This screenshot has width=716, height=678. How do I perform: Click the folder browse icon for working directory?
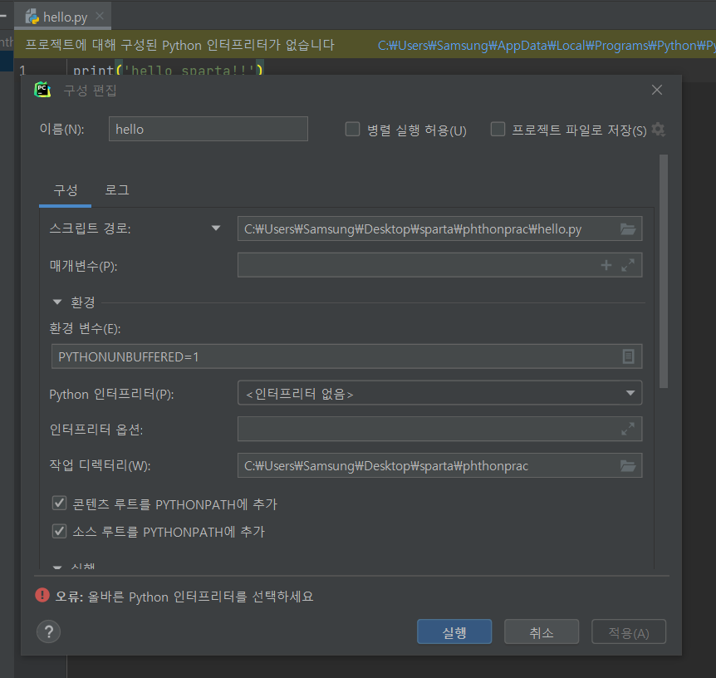tap(628, 465)
